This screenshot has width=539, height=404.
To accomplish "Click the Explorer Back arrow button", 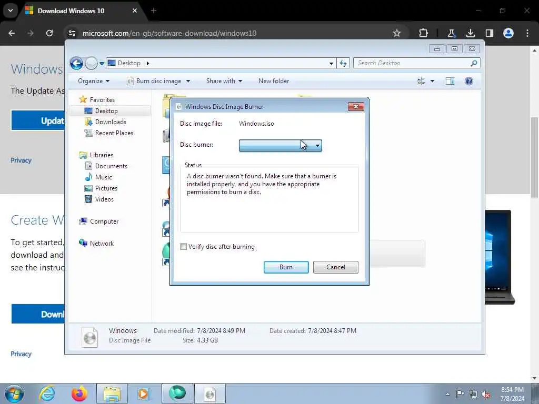I will [76, 63].
